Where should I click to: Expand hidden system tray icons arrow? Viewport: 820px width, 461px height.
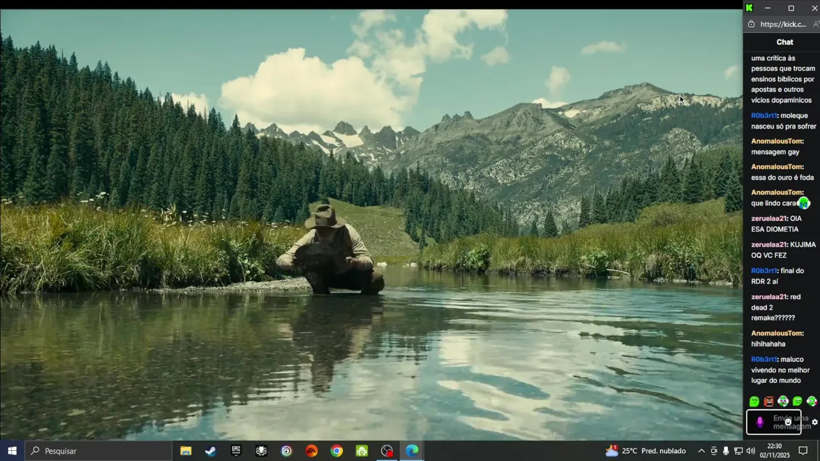(701, 451)
